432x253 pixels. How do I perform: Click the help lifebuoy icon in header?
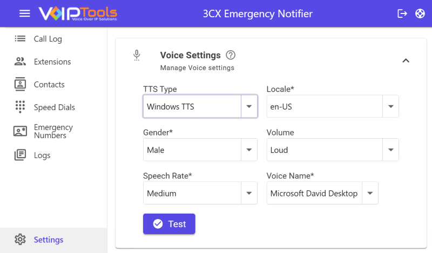click(420, 13)
